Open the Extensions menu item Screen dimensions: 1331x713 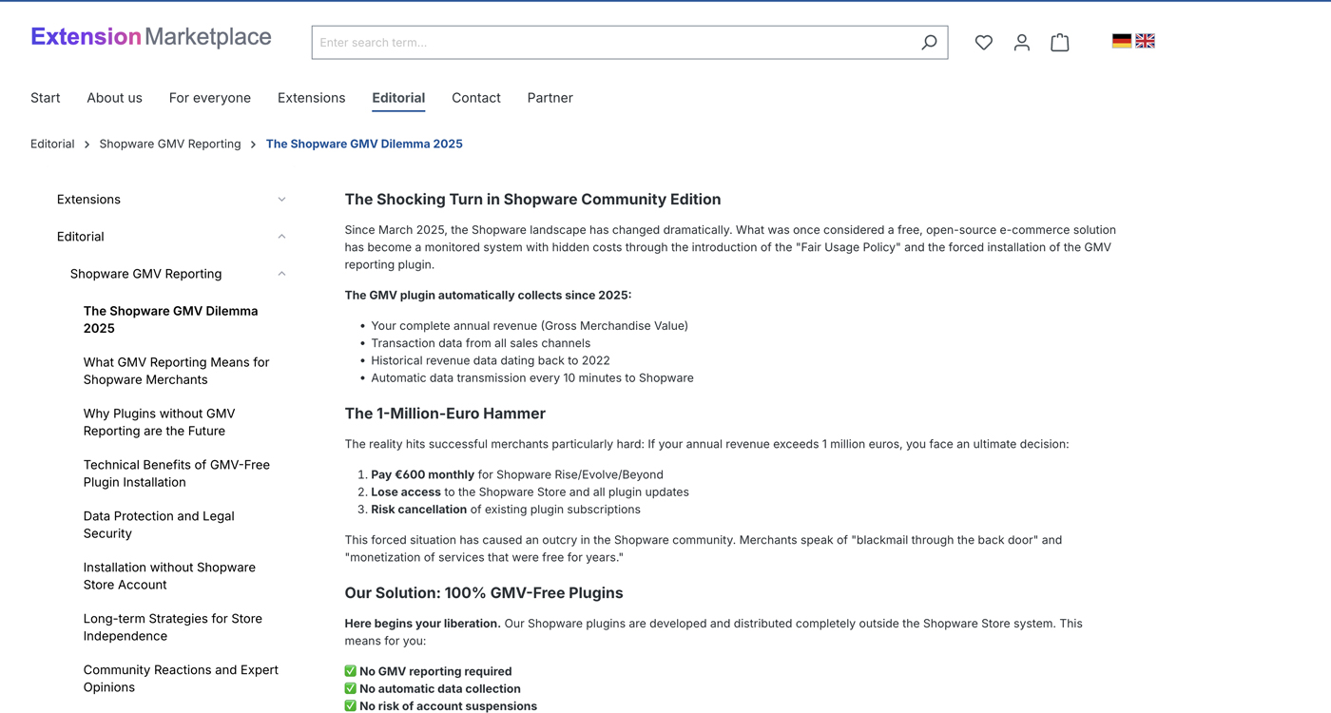click(311, 98)
